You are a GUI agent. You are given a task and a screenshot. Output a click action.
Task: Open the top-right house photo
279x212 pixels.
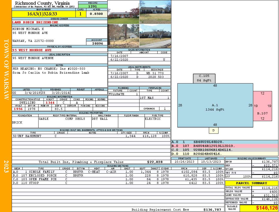(x=155, y=12)
